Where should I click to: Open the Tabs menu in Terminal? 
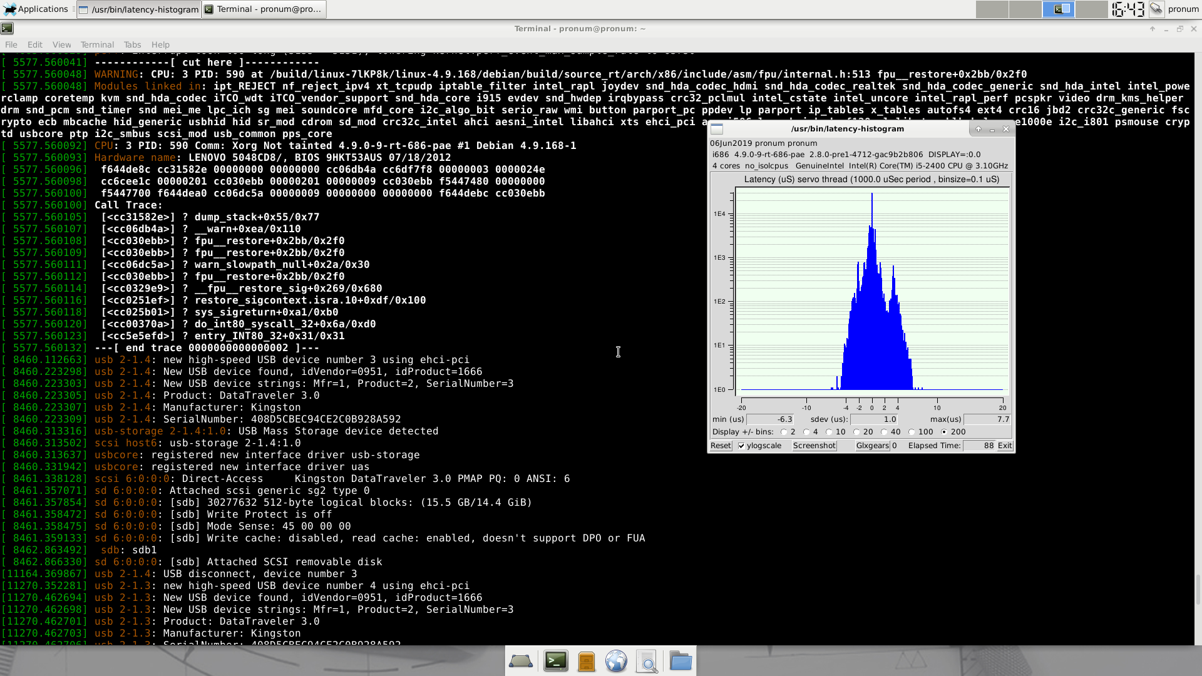(x=132, y=44)
